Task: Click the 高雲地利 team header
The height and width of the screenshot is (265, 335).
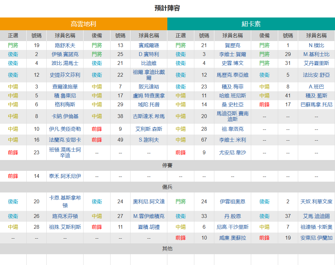Action: click(84, 24)
